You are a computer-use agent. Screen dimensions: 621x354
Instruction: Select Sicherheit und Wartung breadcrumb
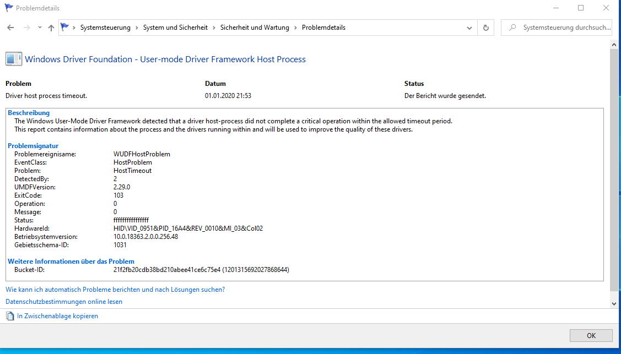(255, 28)
